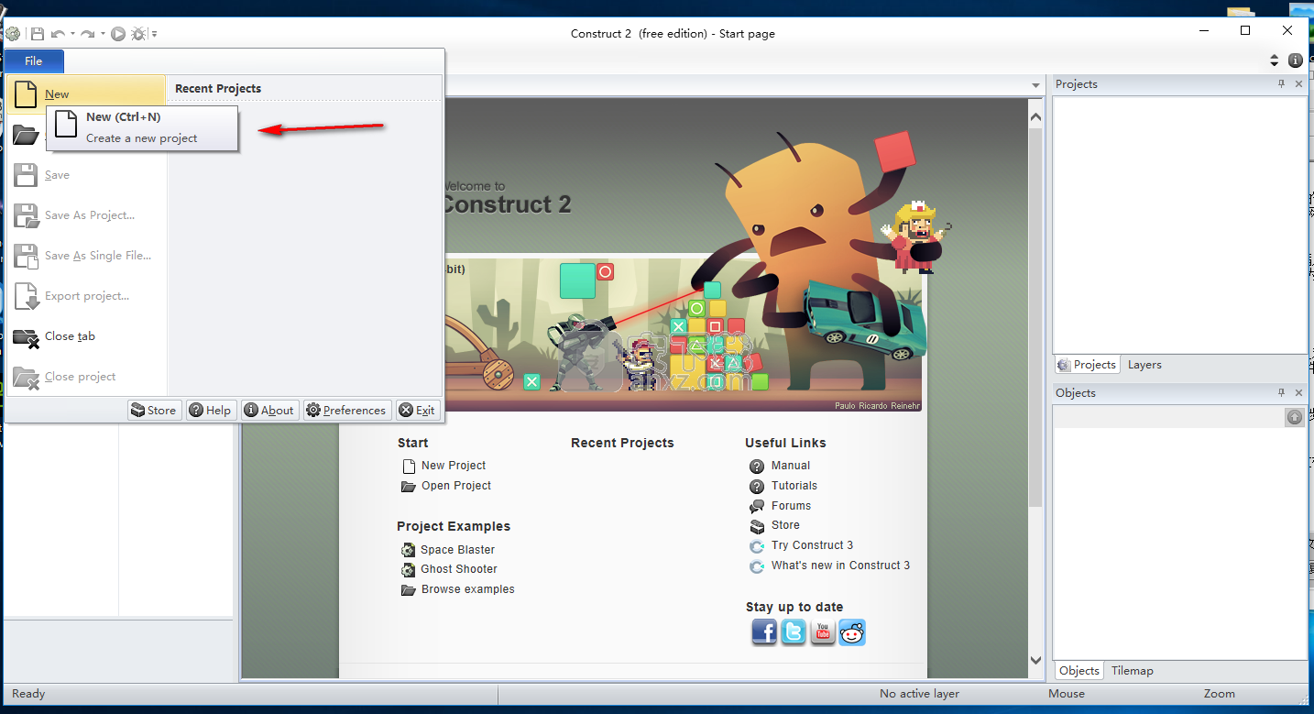
Task: Click the Store button in File menu
Action: (x=154, y=410)
